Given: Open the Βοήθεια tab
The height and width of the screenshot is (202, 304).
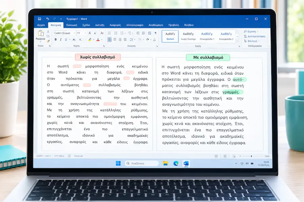Looking at the screenshot, I should pyautogui.click(x=189, y=25).
